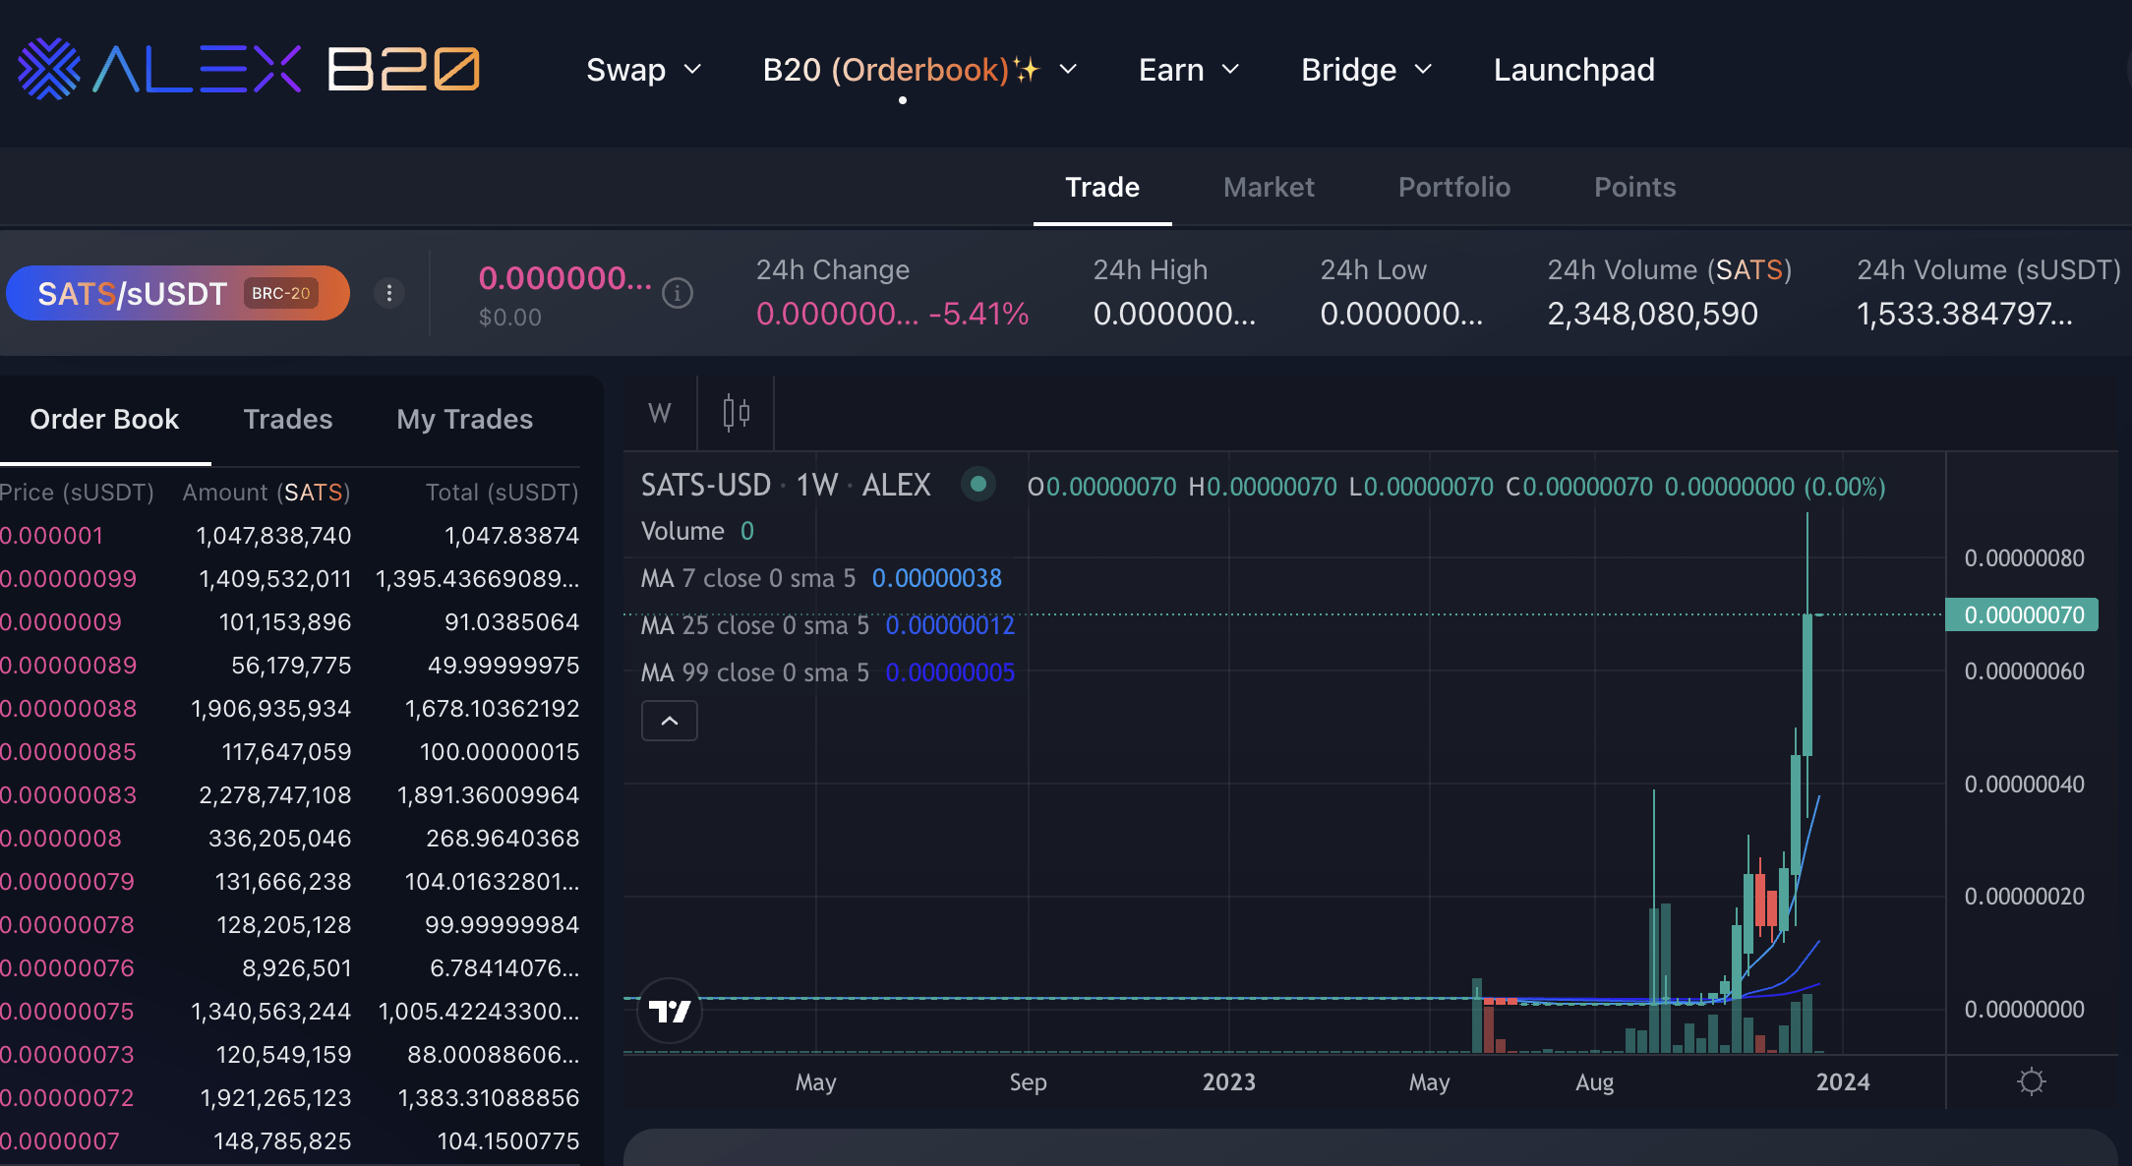Click the price info circle icon
Screen dimensions: 2132x1166
(678, 293)
